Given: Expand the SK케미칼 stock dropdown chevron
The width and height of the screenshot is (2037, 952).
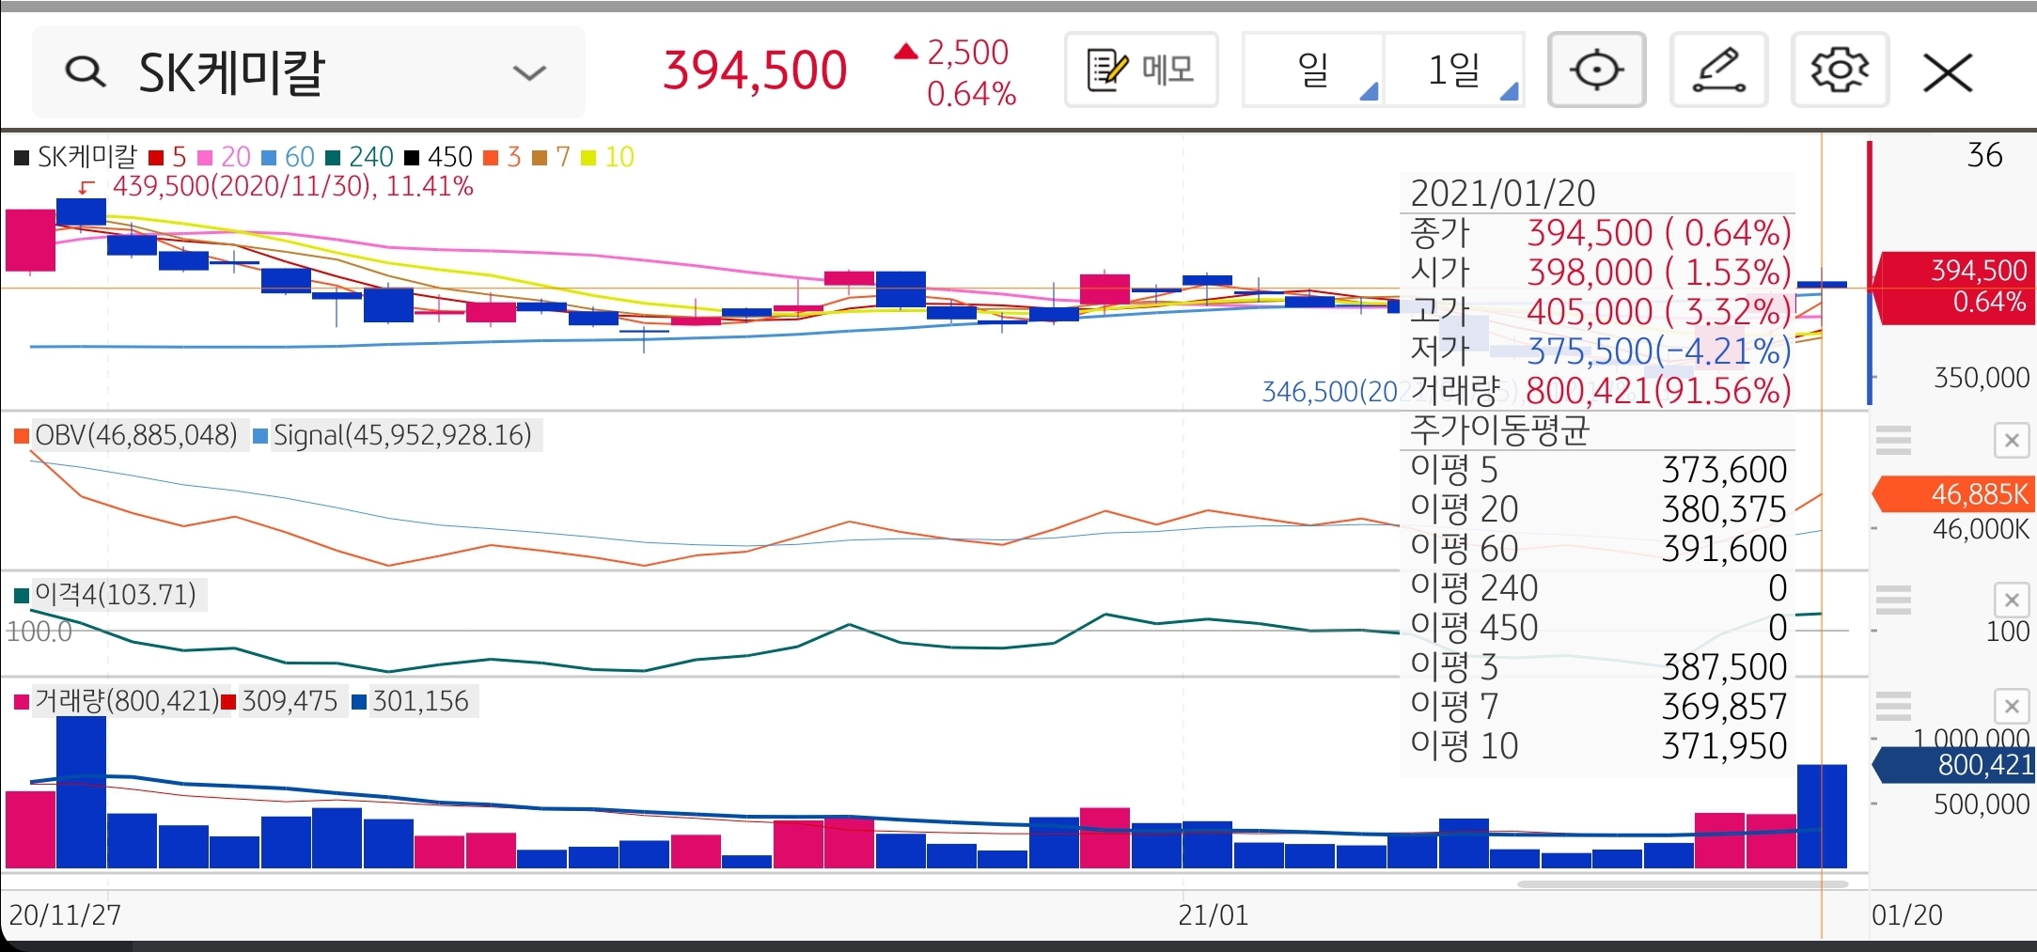Looking at the screenshot, I should pos(529,72).
